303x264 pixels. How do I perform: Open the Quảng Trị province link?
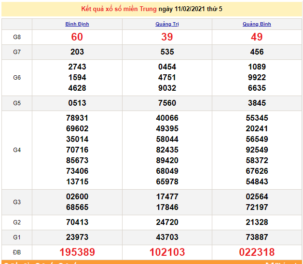click(167, 24)
